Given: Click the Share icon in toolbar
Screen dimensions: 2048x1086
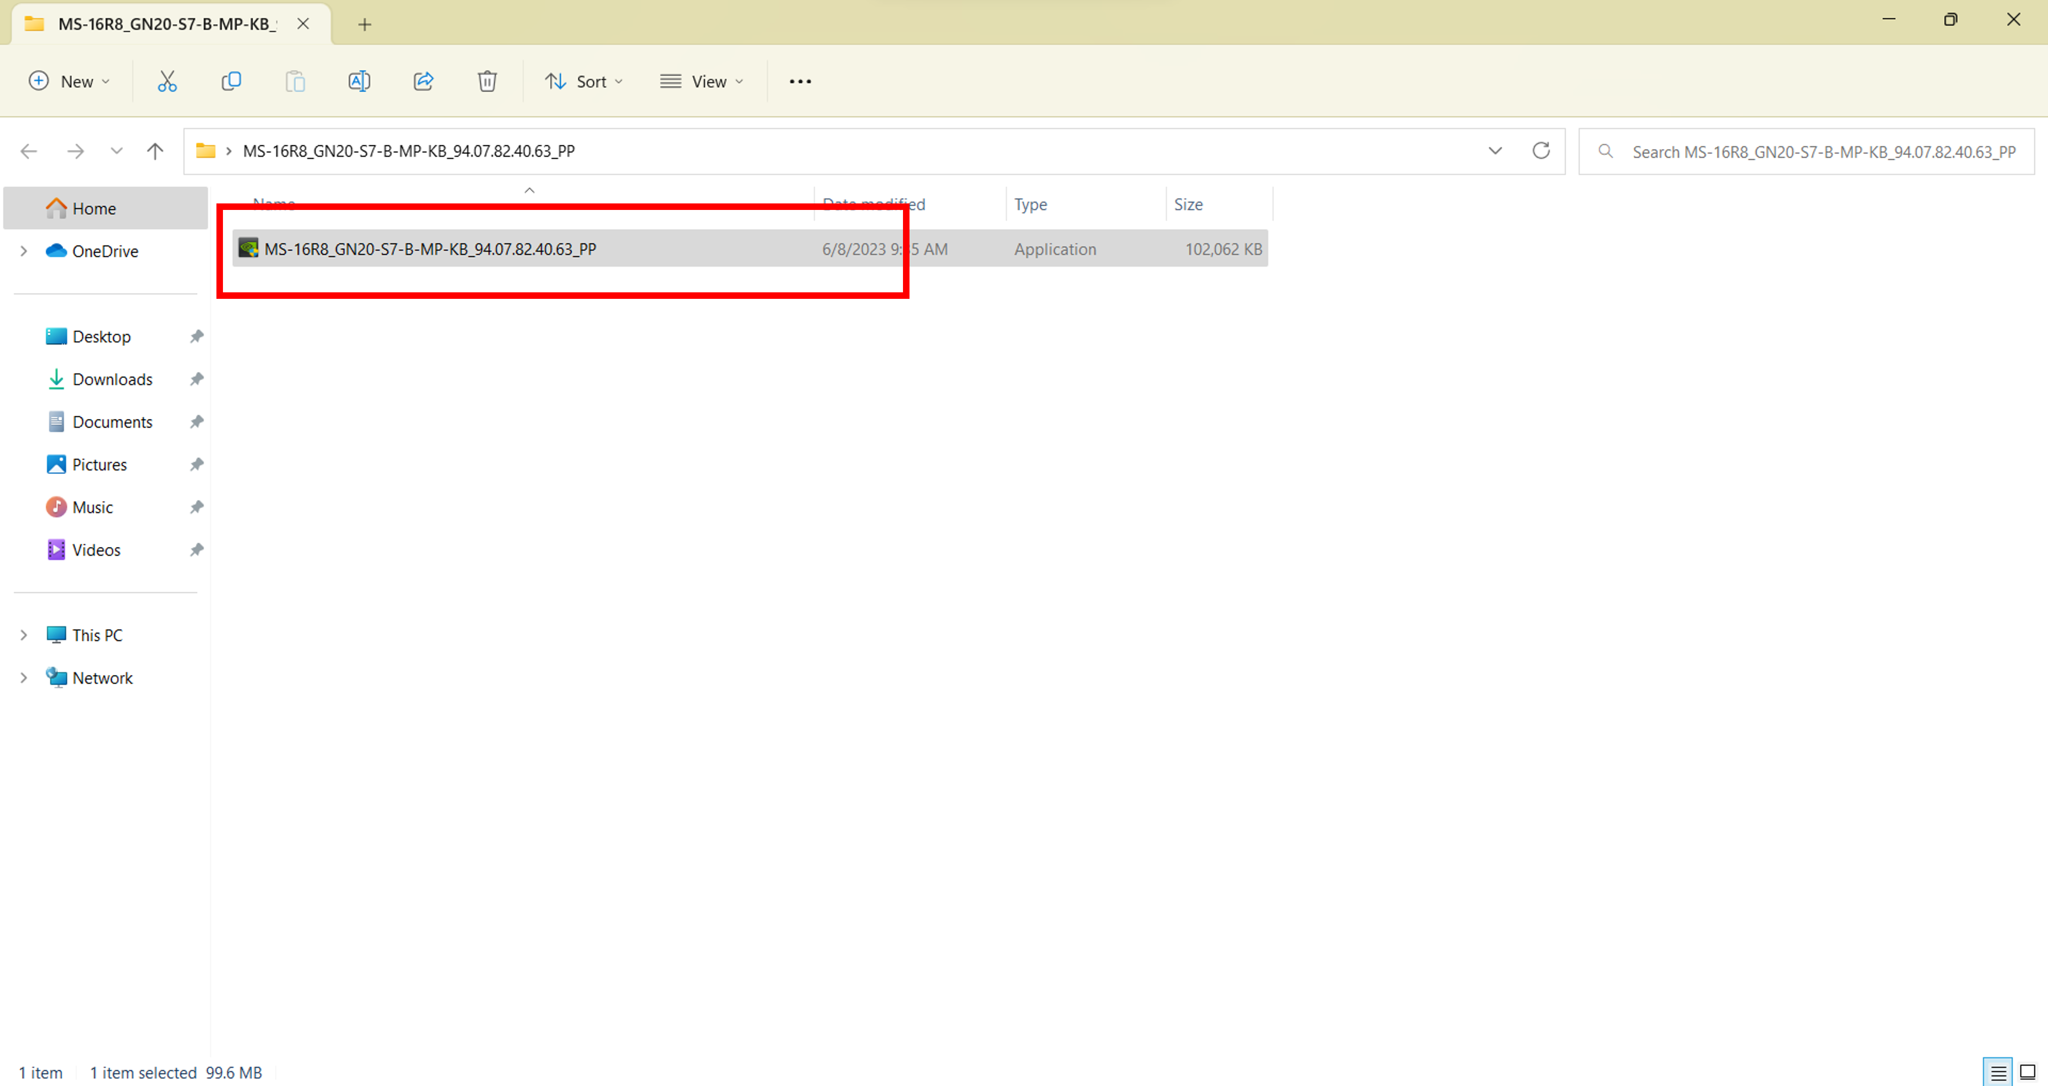Looking at the screenshot, I should pyautogui.click(x=423, y=81).
